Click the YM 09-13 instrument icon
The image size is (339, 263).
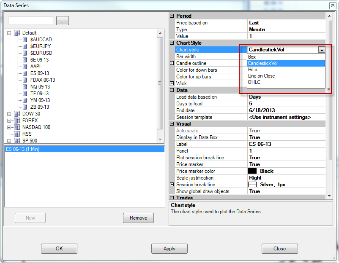tap(25, 100)
